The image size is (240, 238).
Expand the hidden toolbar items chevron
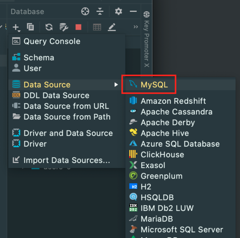[136, 27]
